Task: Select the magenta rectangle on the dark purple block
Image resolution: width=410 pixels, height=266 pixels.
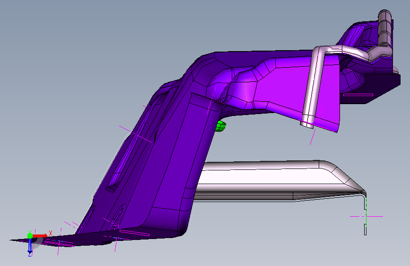Action: pyautogui.click(x=358, y=95)
